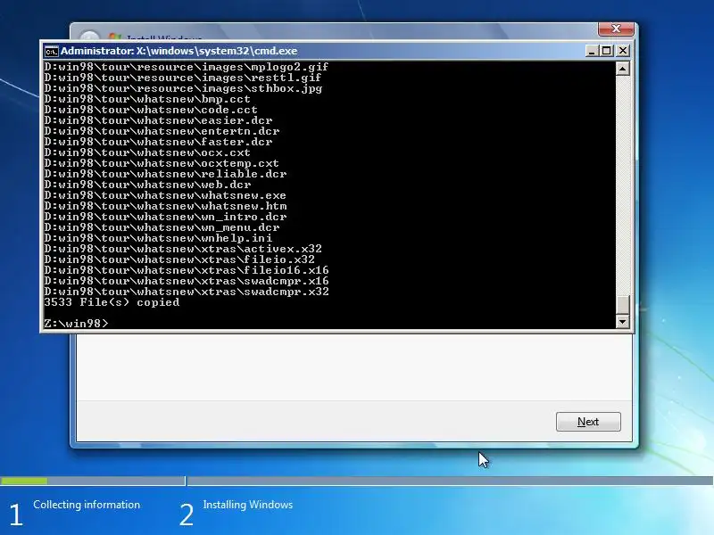Viewport: 714px width, 535px height.
Task: Click the ocxtemp.cxt output line
Action: point(162,163)
